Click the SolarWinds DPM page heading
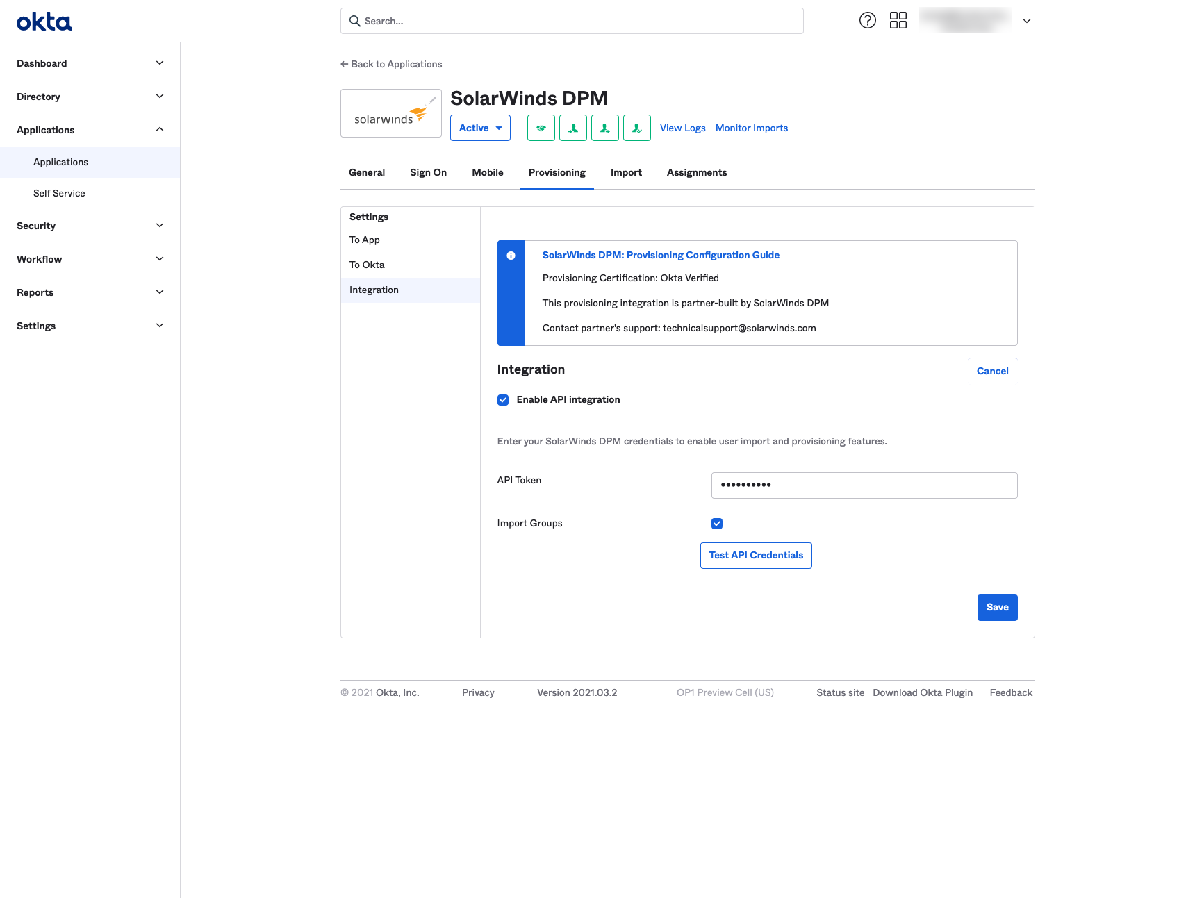 coord(529,98)
